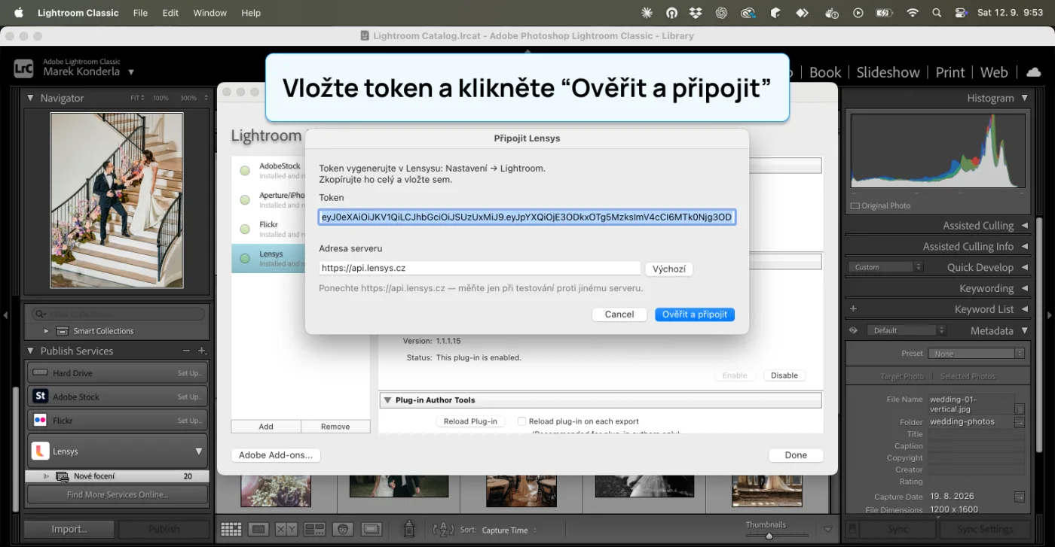Switch to Loupe view in toolbar
The height and width of the screenshot is (547, 1055).
(x=258, y=530)
